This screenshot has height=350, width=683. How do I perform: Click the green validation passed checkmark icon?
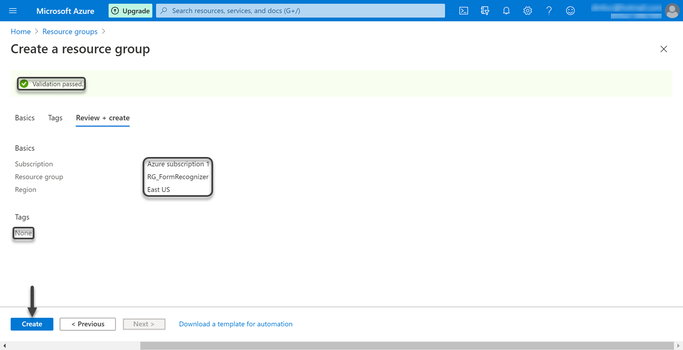(24, 84)
